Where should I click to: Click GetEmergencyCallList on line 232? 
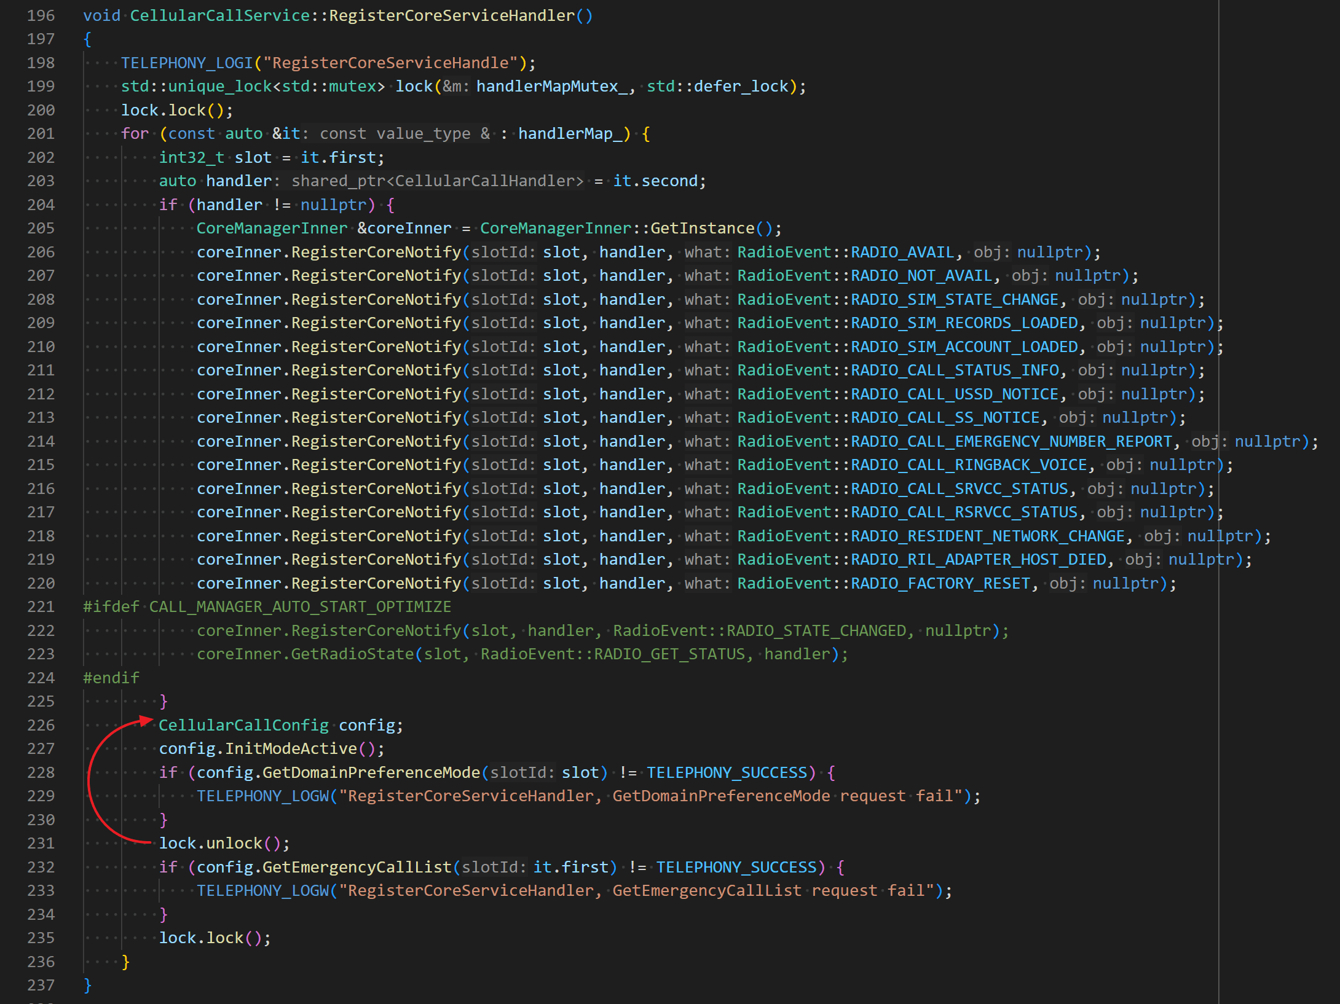tap(357, 867)
